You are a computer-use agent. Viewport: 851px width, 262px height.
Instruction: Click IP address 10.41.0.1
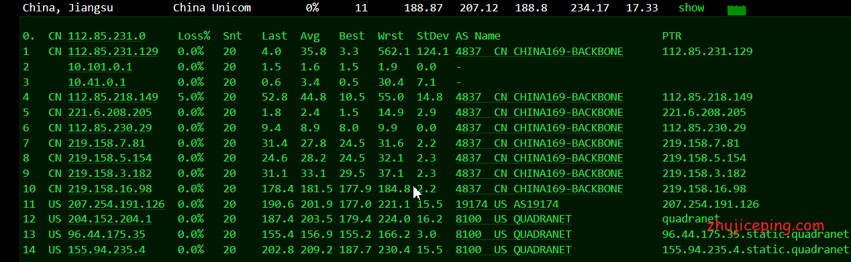pos(97,82)
